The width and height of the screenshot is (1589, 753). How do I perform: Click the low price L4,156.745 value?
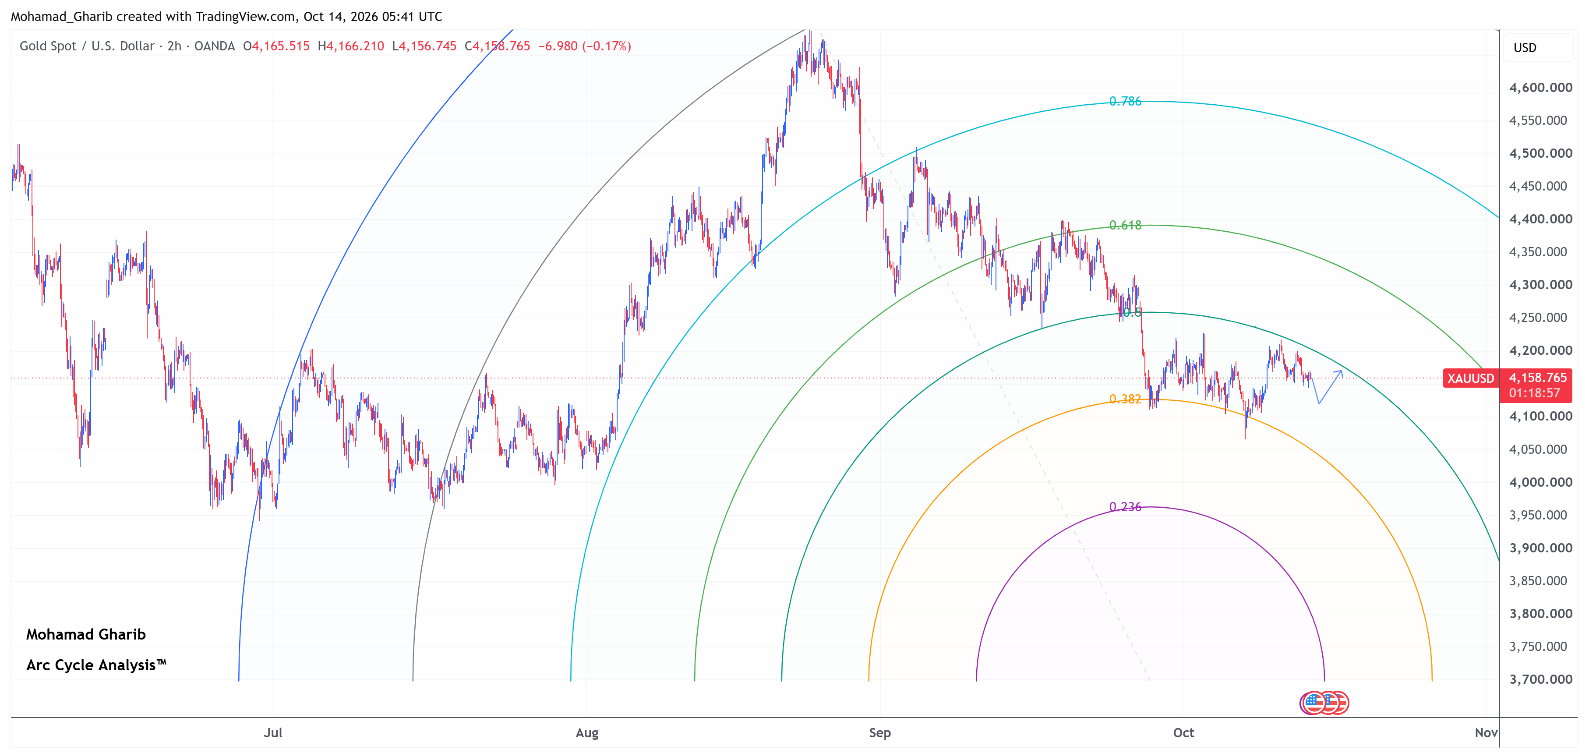424,46
